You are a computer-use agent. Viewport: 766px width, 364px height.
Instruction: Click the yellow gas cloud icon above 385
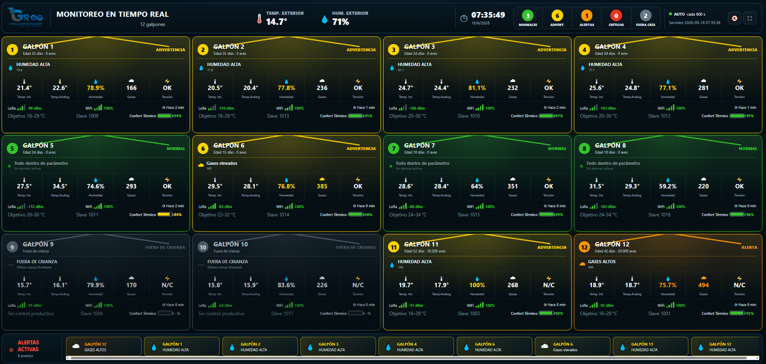click(322, 179)
